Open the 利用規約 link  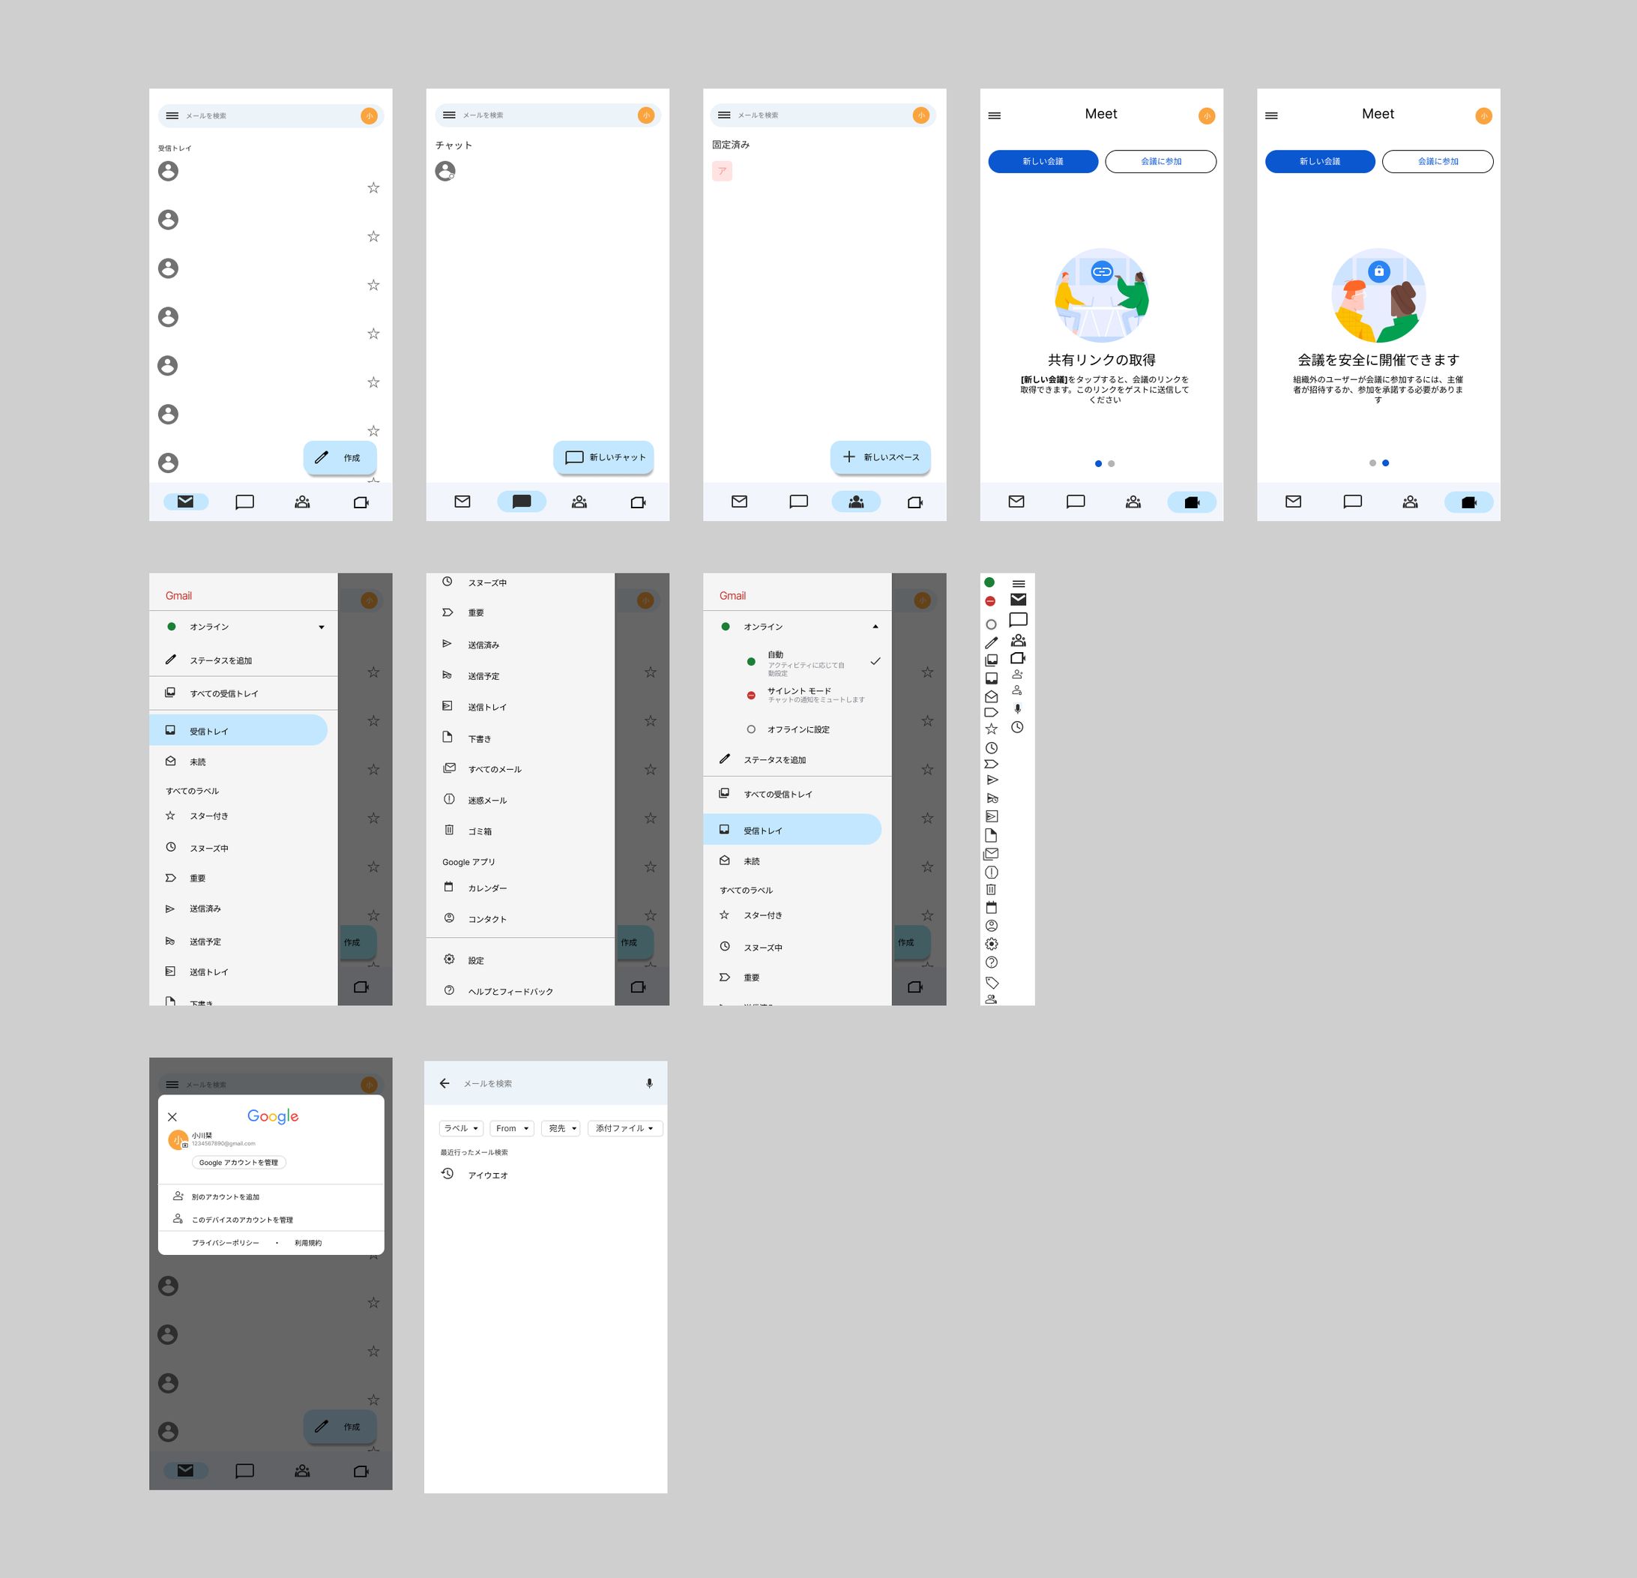308,1243
